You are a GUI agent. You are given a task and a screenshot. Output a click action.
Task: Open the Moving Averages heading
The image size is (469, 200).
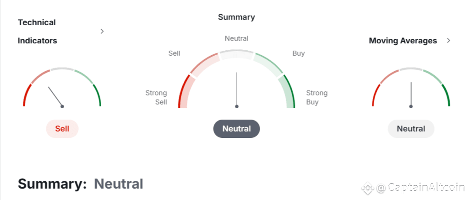pos(403,41)
